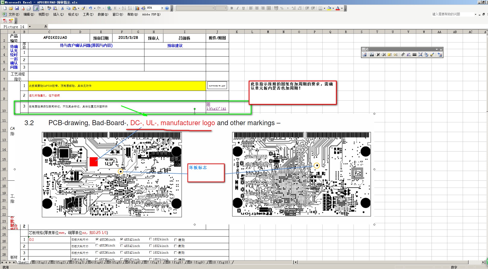Rotate picture left 90 degrees
The image size is (488, 269).
(x=409, y=55)
